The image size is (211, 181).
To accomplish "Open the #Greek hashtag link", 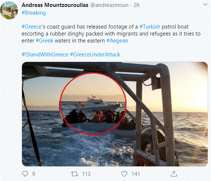I will click(44, 41).
